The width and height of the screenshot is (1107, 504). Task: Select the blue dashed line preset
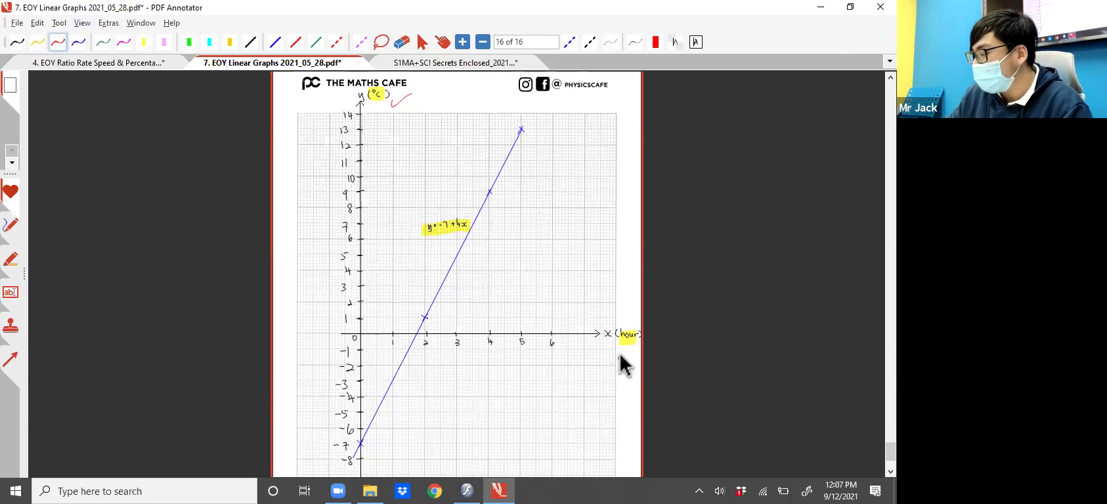tap(569, 42)
